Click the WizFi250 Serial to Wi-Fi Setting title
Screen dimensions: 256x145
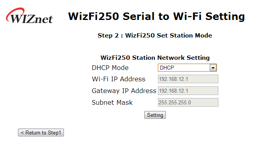click(156, 16)
